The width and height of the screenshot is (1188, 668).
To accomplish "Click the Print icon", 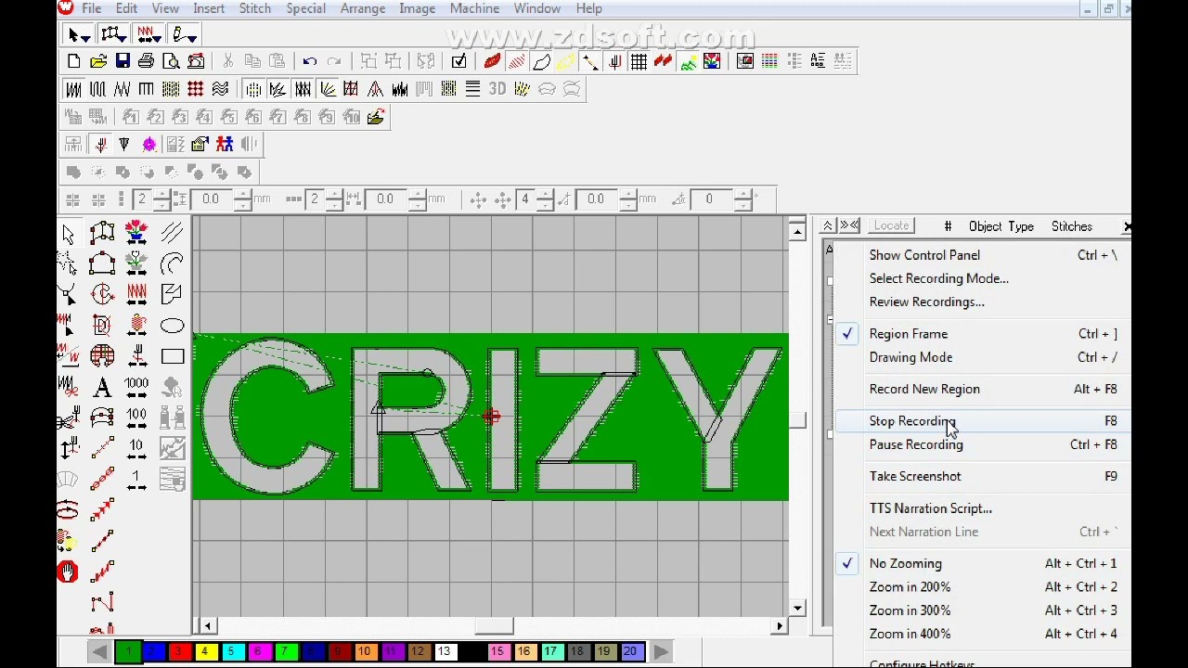I will point(146,61).
